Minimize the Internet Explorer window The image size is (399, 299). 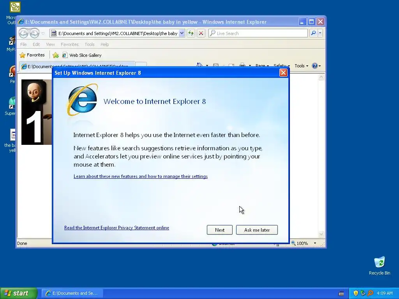coord(302,22)
